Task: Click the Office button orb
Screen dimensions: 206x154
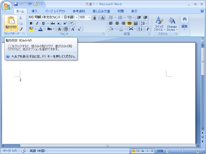Action: 7,6
